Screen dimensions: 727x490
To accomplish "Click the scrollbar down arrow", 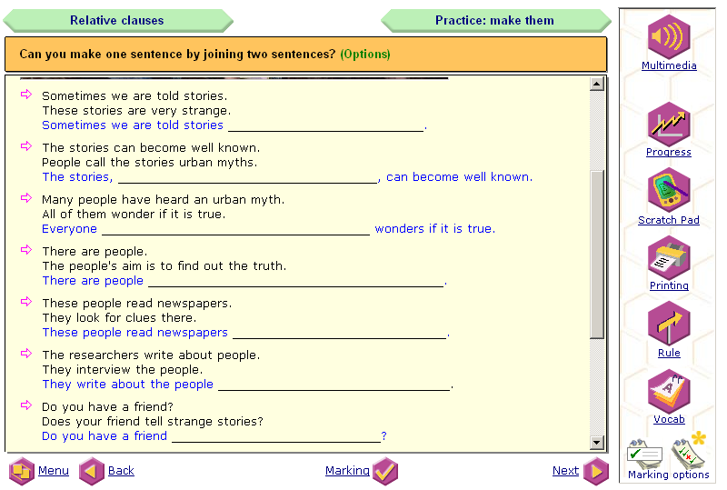I will pyautogui.click(x=597, y=443).
